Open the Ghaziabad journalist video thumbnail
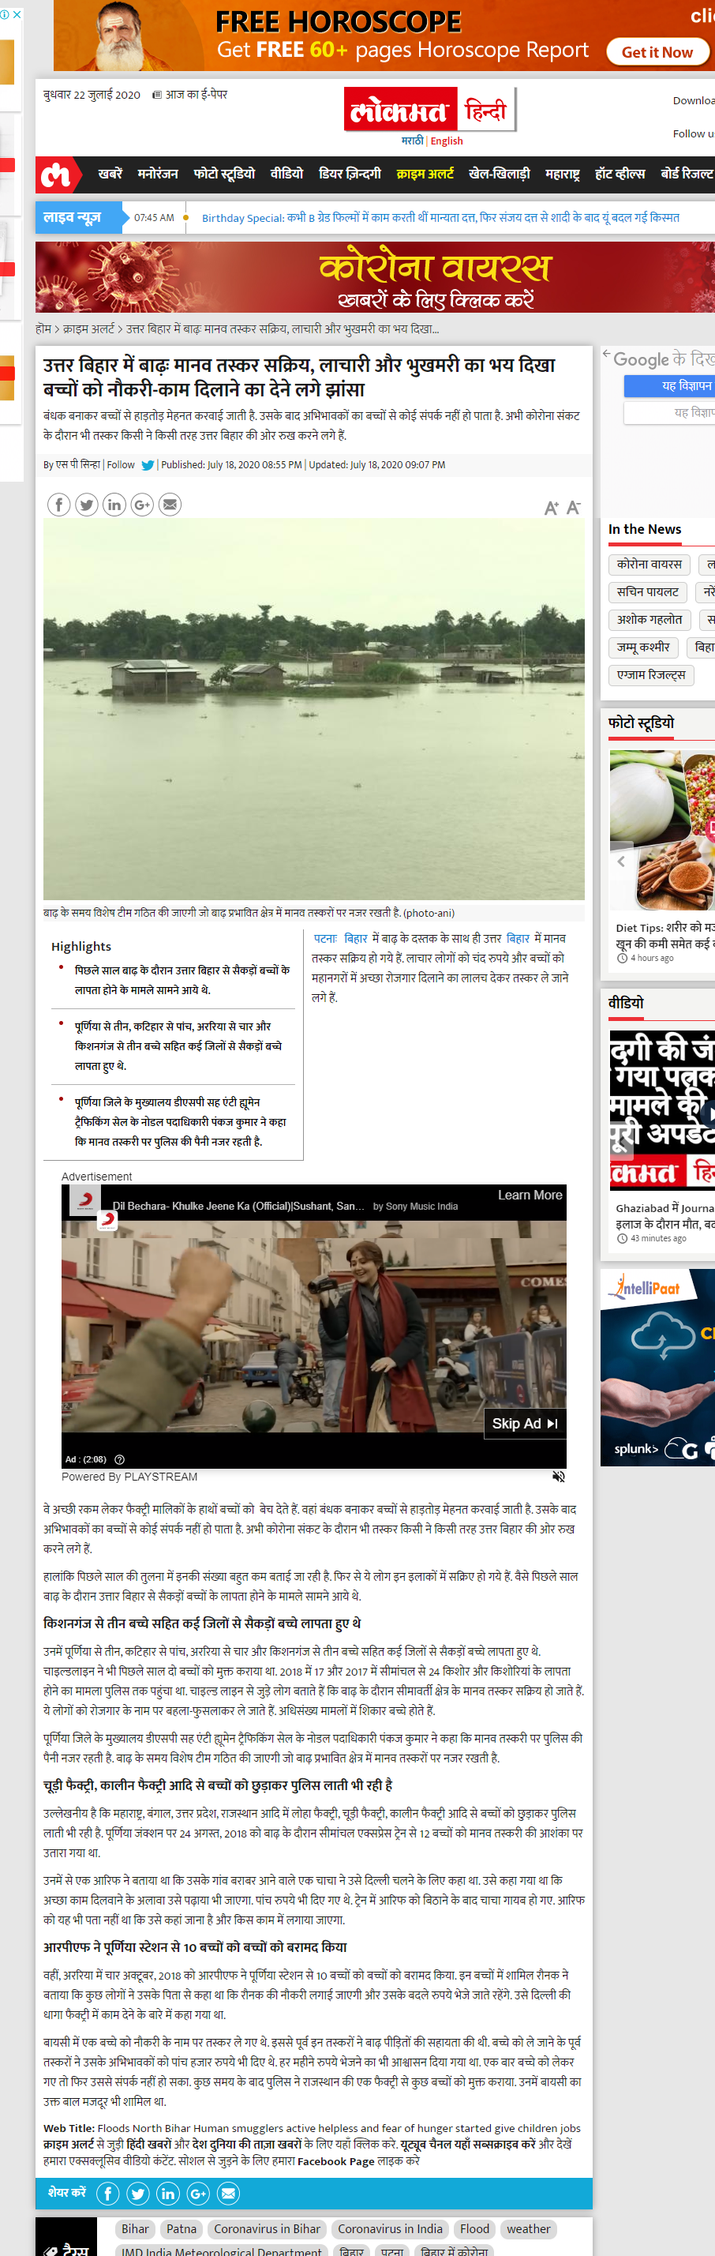715x2256 pixels. coord(662,1109)
